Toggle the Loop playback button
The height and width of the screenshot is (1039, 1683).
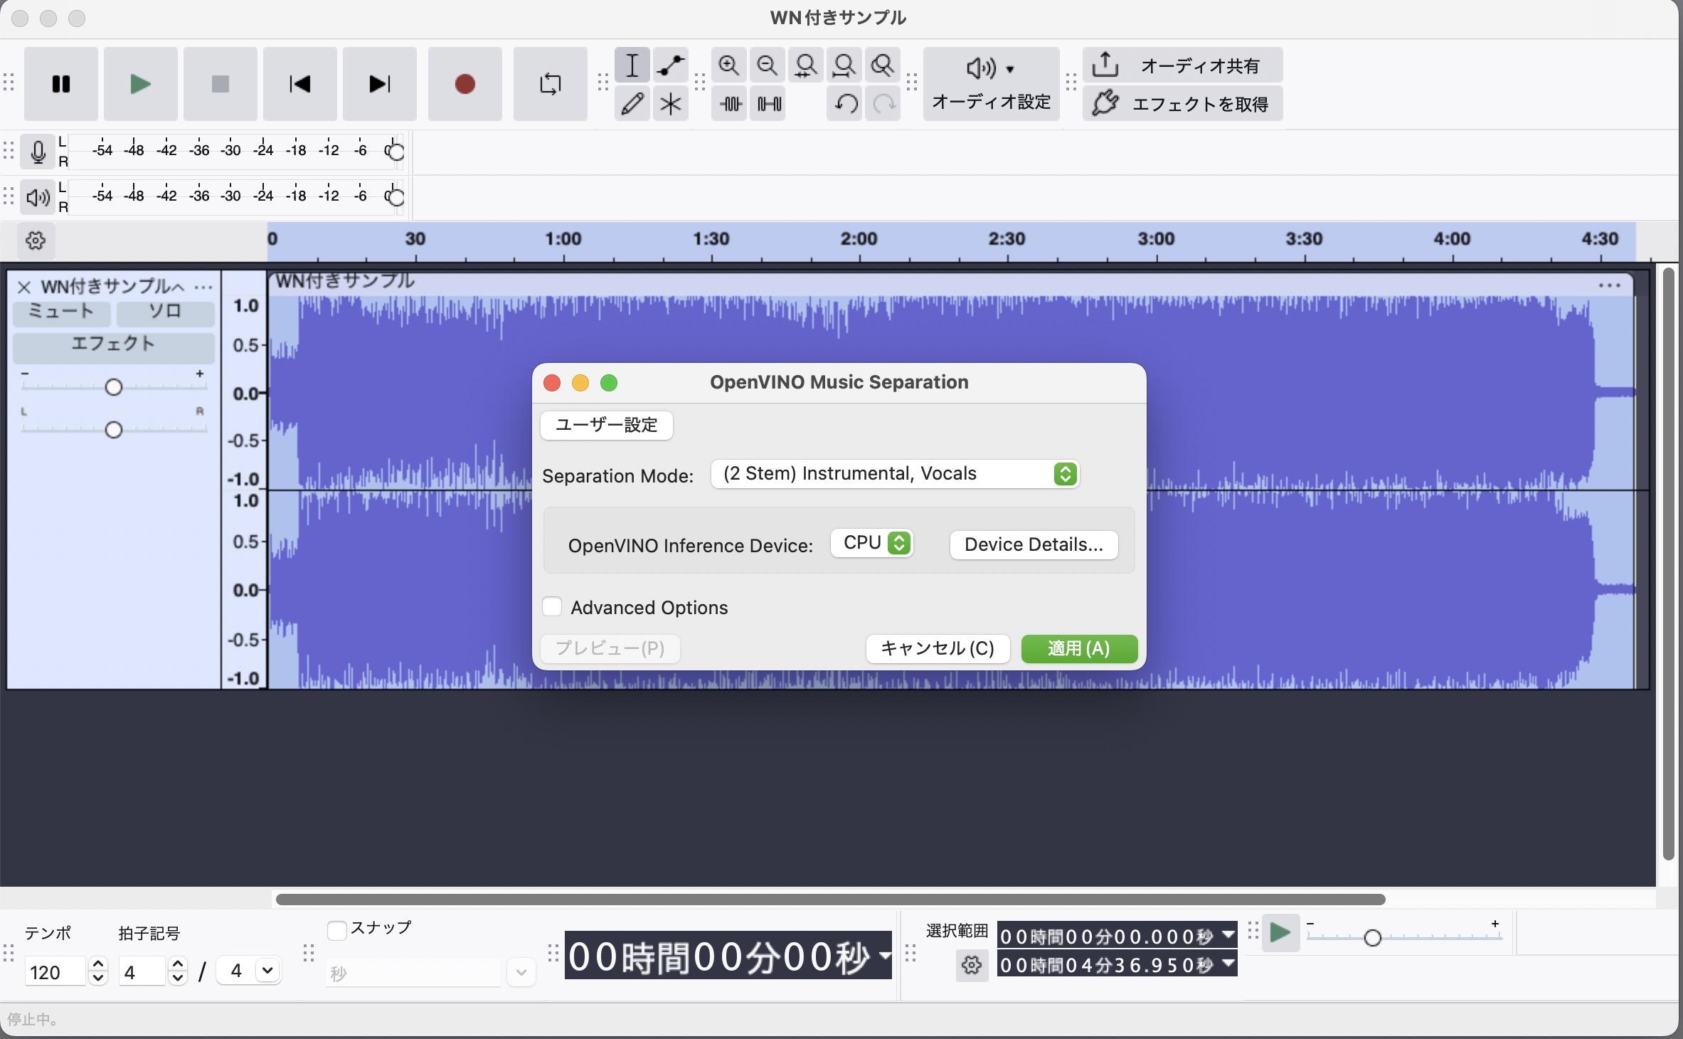point(550,84)
